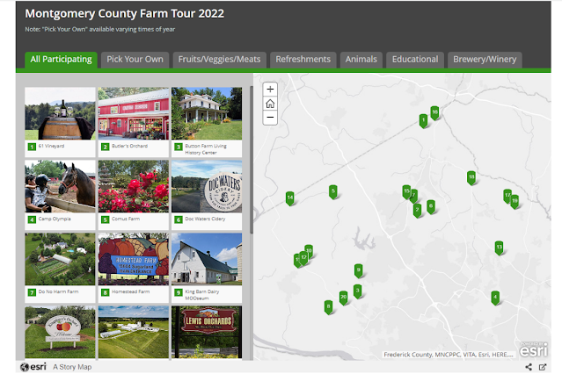
Task: Open Doc Waters Cidery thumbnail
Action: (x=207, y=186)
